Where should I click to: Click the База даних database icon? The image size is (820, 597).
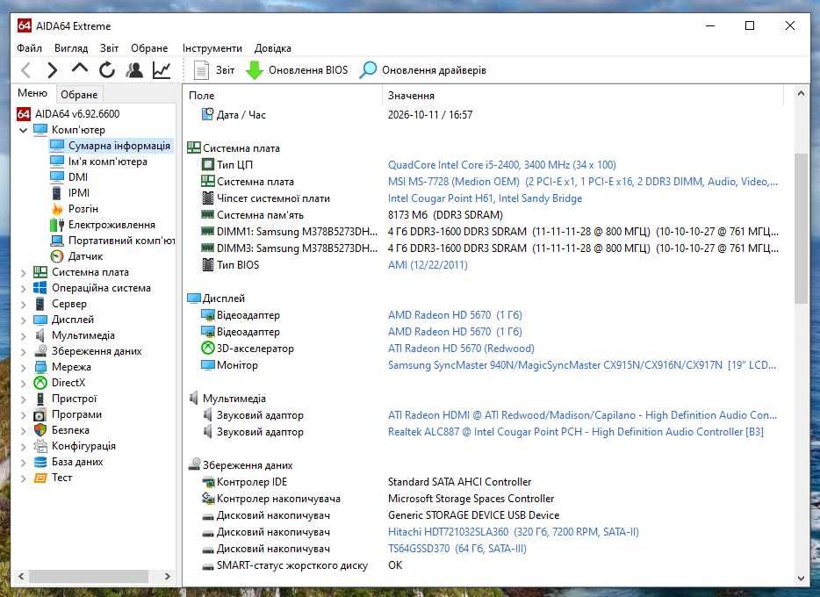click(x=40, y=462)
